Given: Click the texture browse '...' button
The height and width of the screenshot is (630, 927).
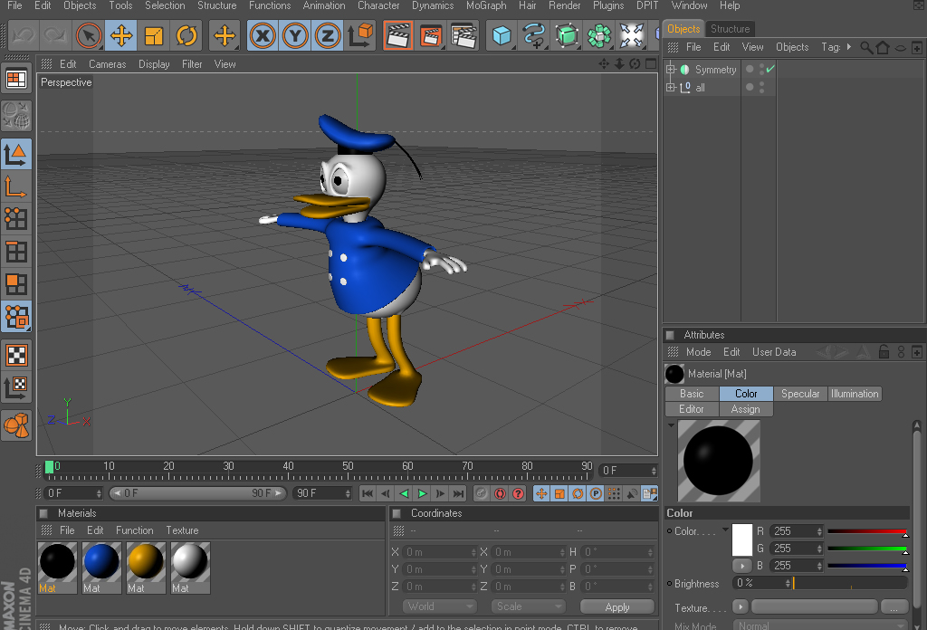Looking at the screenshot, I should point(894,607).
